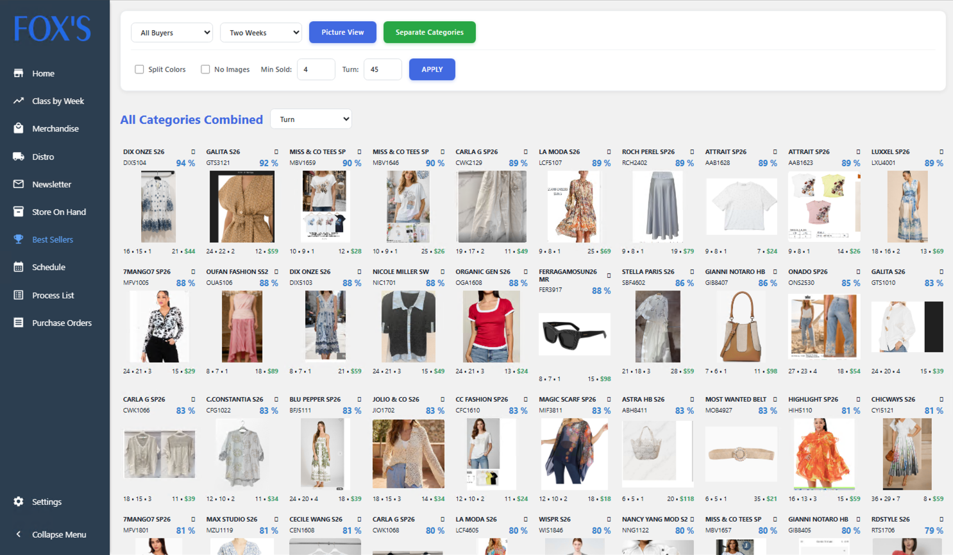
Task: Select the checkbox on the GIB8407 card
Action: (775, 272)
